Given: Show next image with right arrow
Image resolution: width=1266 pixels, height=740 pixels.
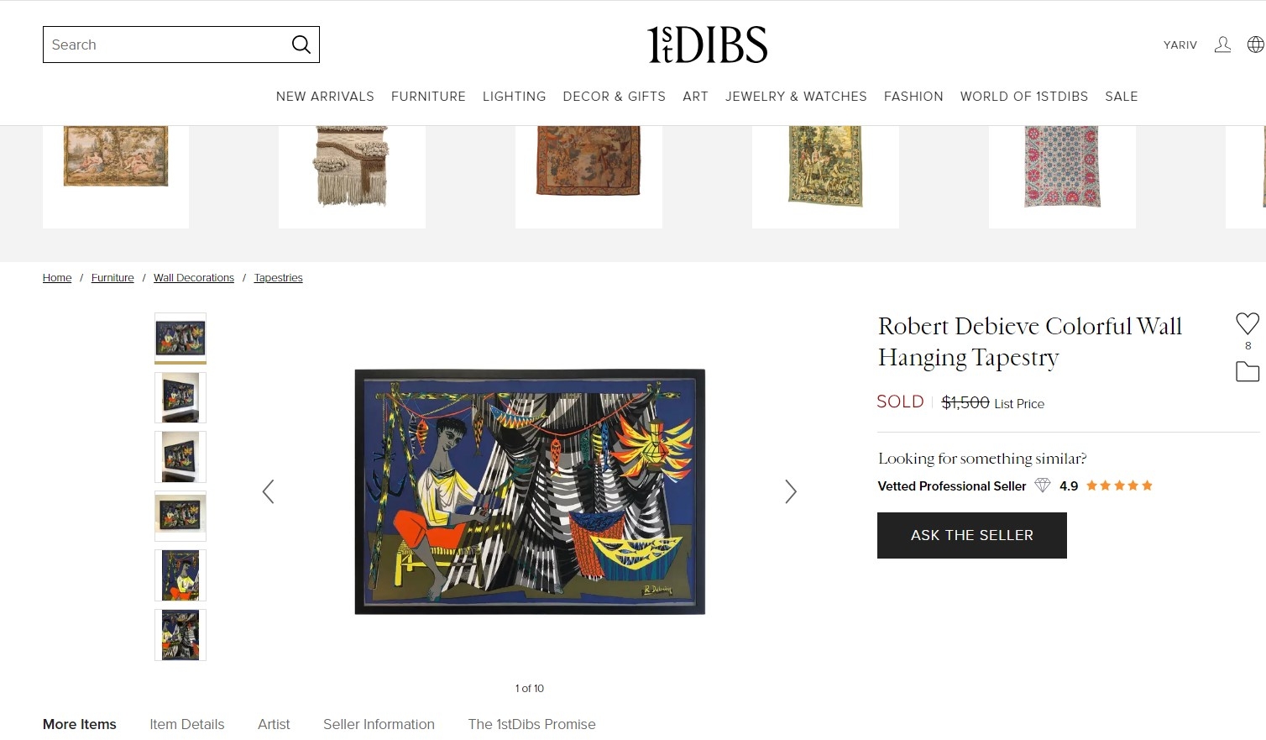Looking at the screenshot, I should click(790, 491).
